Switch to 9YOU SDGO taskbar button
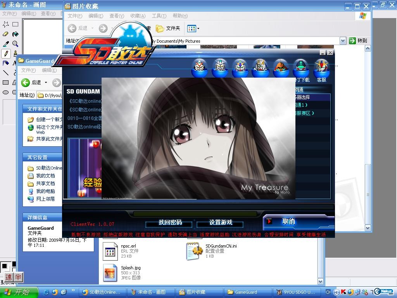 (296, 293)
